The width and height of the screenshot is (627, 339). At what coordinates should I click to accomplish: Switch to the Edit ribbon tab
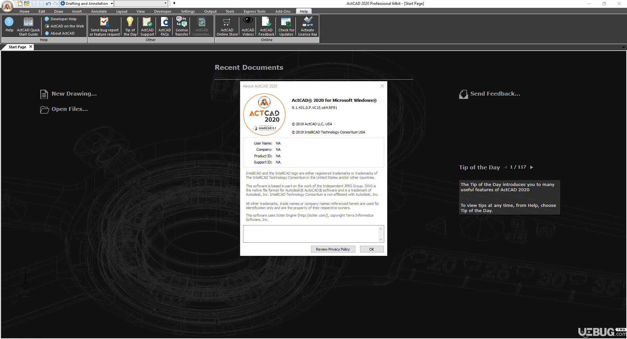[42, 11]
